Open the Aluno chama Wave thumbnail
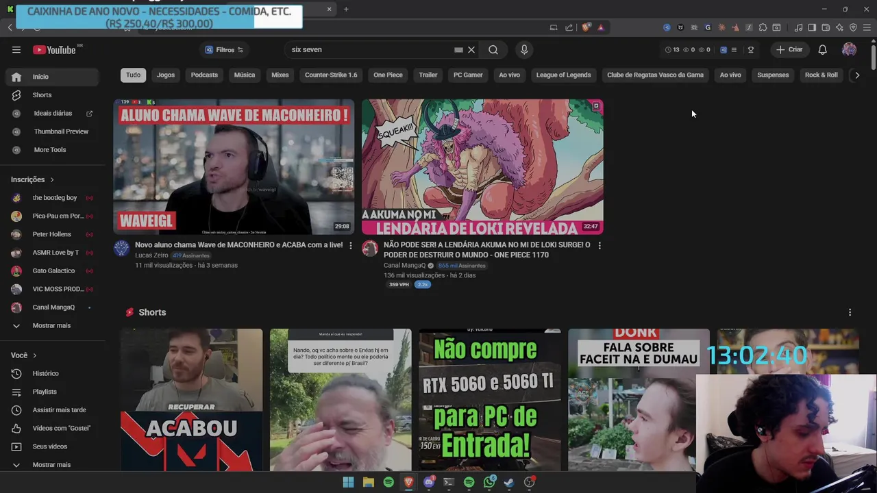 [x=234, y=167]
